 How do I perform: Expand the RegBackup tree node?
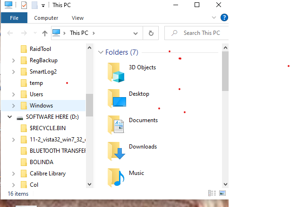[14, 60]
